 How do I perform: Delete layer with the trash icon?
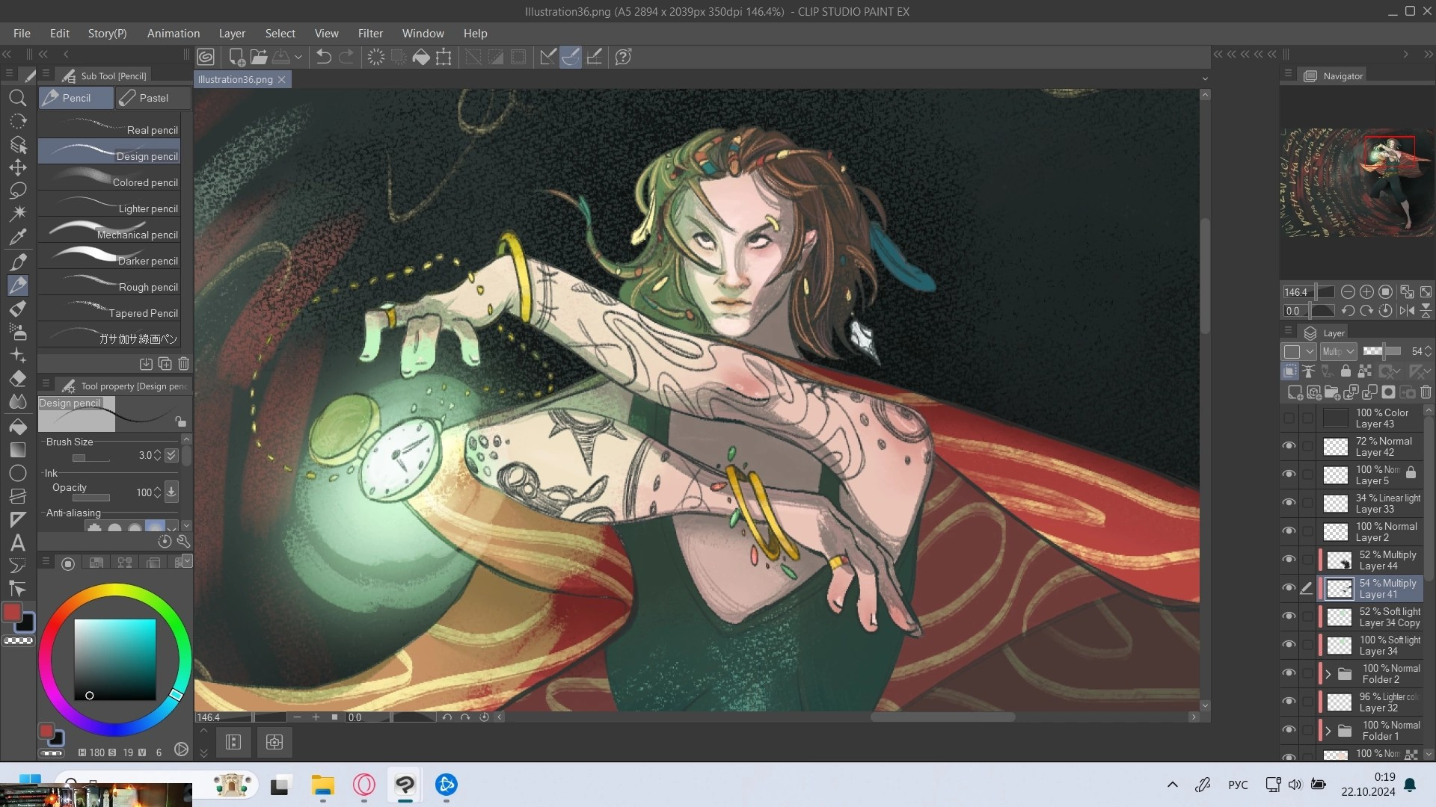(x=1426, y=392)
